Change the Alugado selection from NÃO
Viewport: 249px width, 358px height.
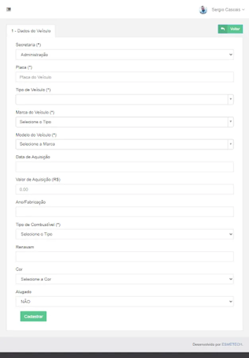[x=124, y=301]
